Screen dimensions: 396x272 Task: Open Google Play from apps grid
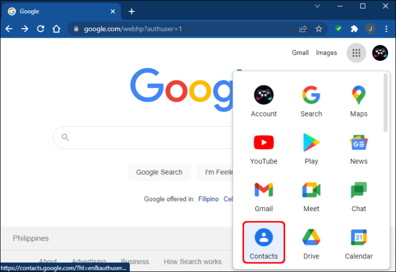click(x=311, y=149)
